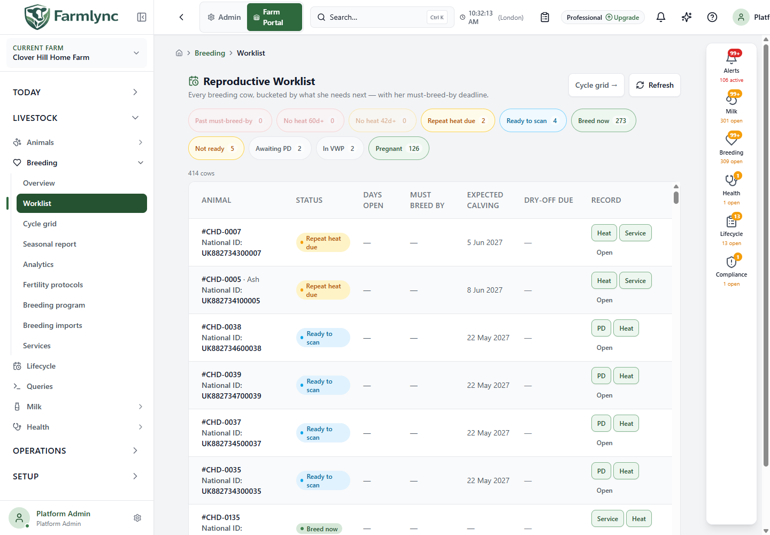Collapse the sidebar panel icon
The height and width of the screenshot is (535, 770).
(142, 17)
